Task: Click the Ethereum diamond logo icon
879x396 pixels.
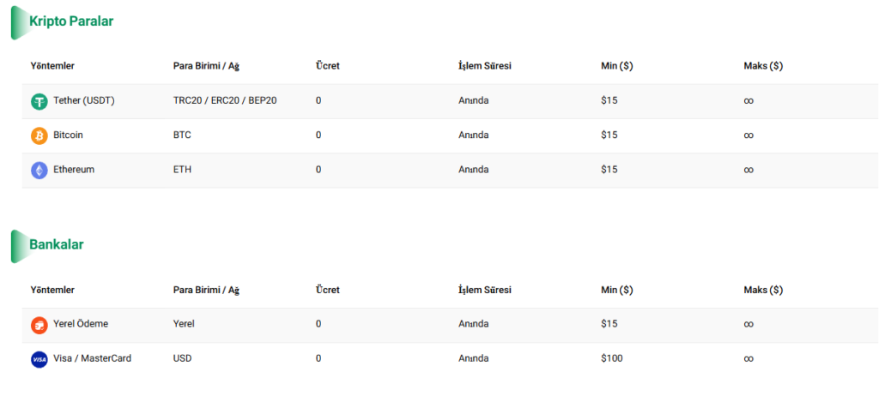Action: 39,170
